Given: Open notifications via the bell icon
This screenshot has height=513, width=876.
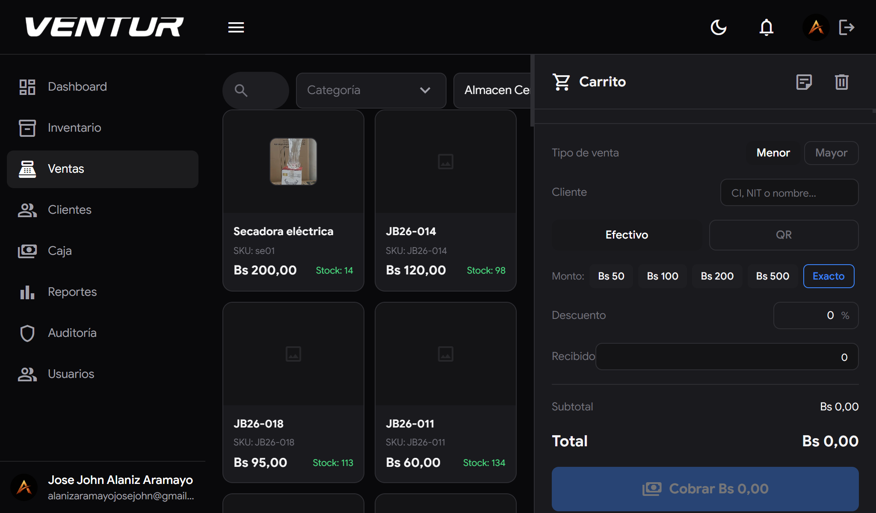Looking at the screenshot, I should tap(766, 27).
